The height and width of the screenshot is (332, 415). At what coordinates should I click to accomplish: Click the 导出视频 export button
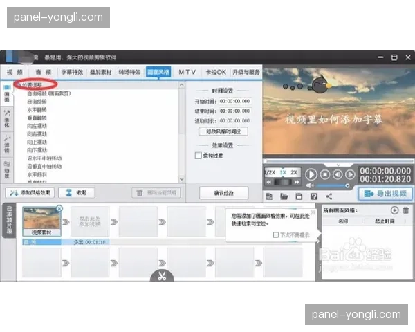pos(385,194)
